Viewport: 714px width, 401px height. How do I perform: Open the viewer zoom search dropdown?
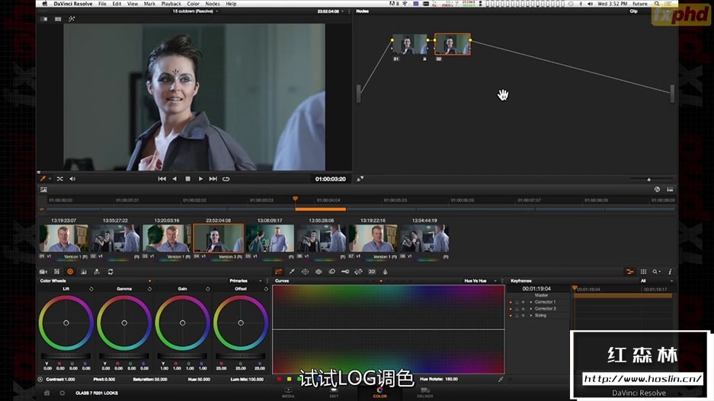(656, 272)
